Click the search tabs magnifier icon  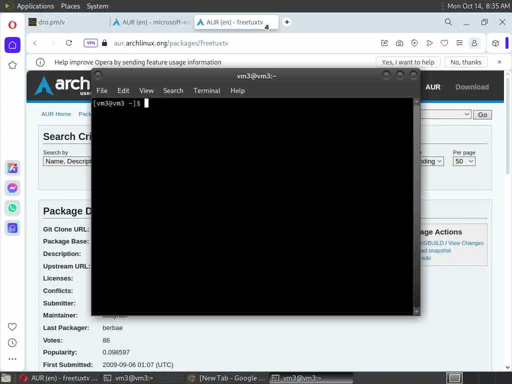(448, 22)
